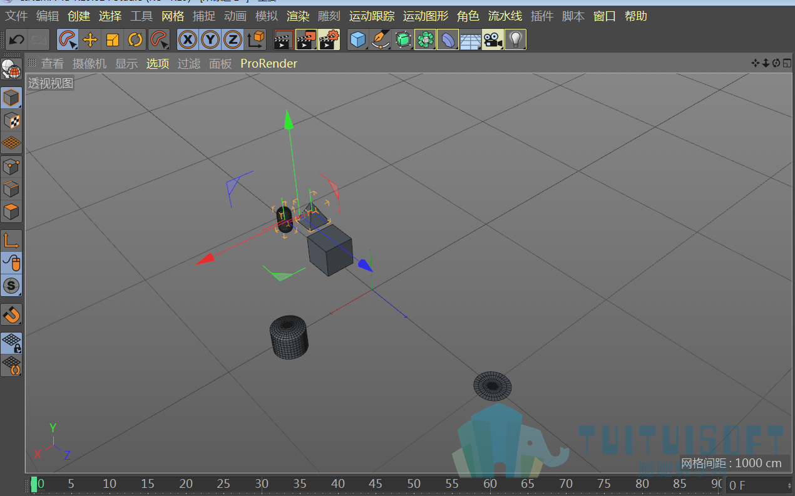Open the 运动图形 menu
The height and width of the screenshot is (496, 795).
pyautogui.click(x=426, y=16)
